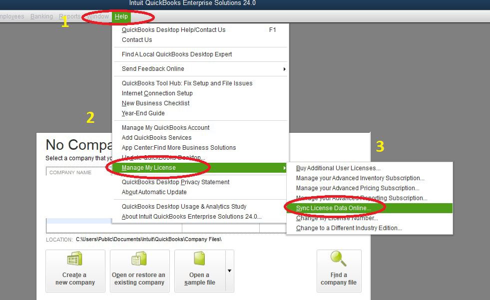
Task: Expand Manage My License submenu
Action: pos(200,168)
